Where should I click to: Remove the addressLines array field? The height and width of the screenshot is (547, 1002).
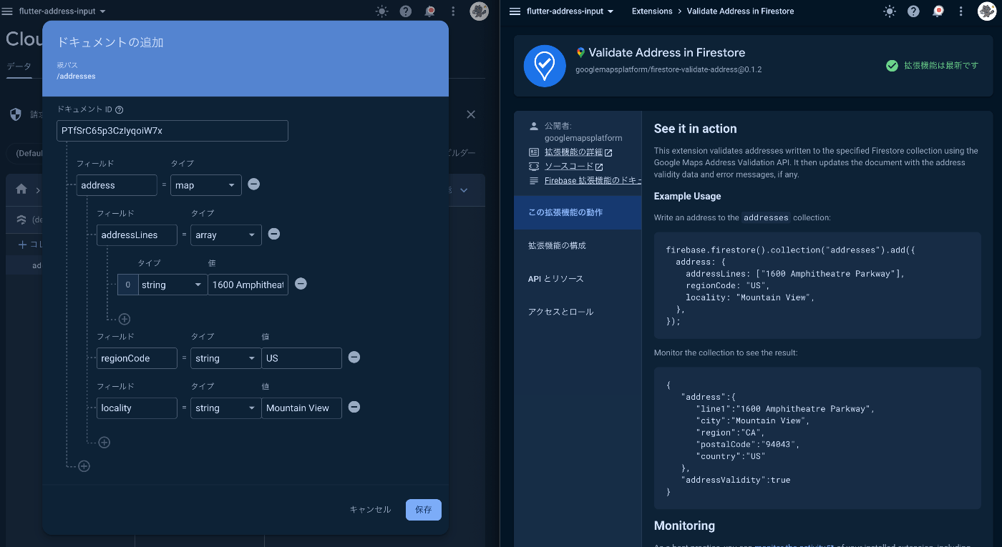click(273, 234)
